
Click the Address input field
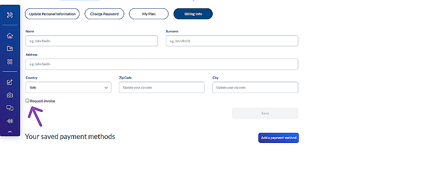click(x=161, y=64)
